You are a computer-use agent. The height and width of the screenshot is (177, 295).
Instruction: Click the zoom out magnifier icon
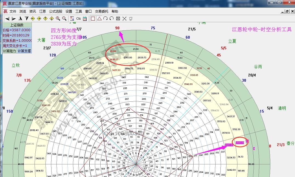click(64, 19)
